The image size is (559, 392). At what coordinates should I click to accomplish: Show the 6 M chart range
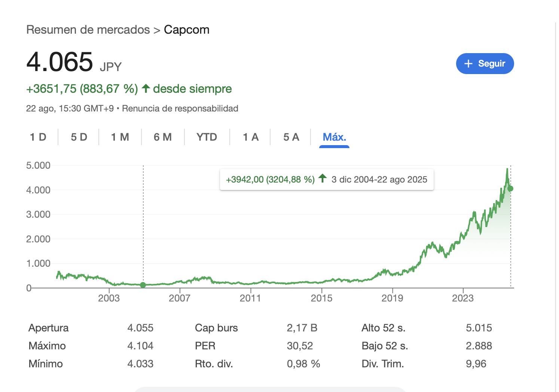coord(163,137)
